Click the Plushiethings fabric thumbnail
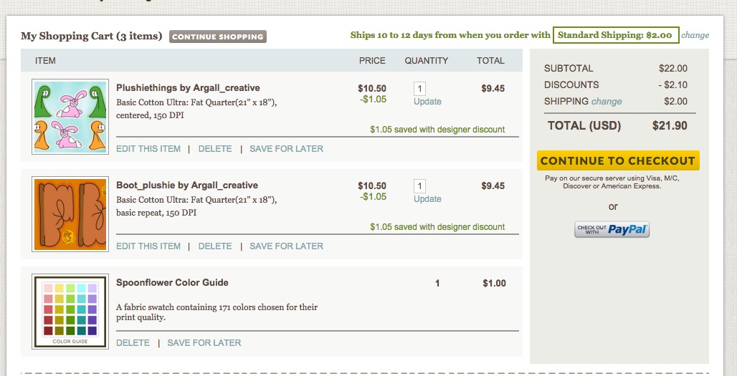This screenshot has width=737, height=376. 70,117
